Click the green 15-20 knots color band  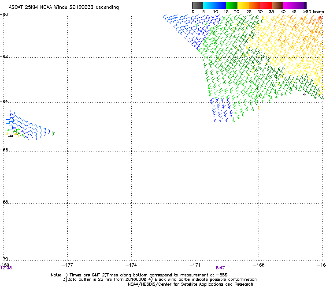pos(232,5)
